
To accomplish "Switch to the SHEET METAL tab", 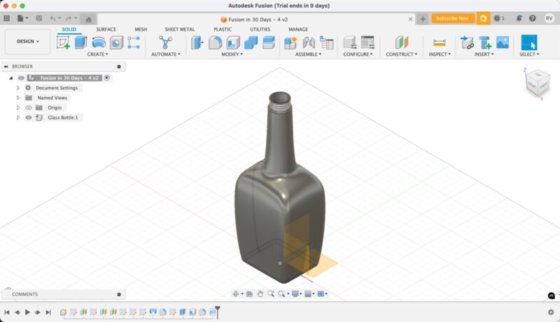I will [x=179, y=29].
